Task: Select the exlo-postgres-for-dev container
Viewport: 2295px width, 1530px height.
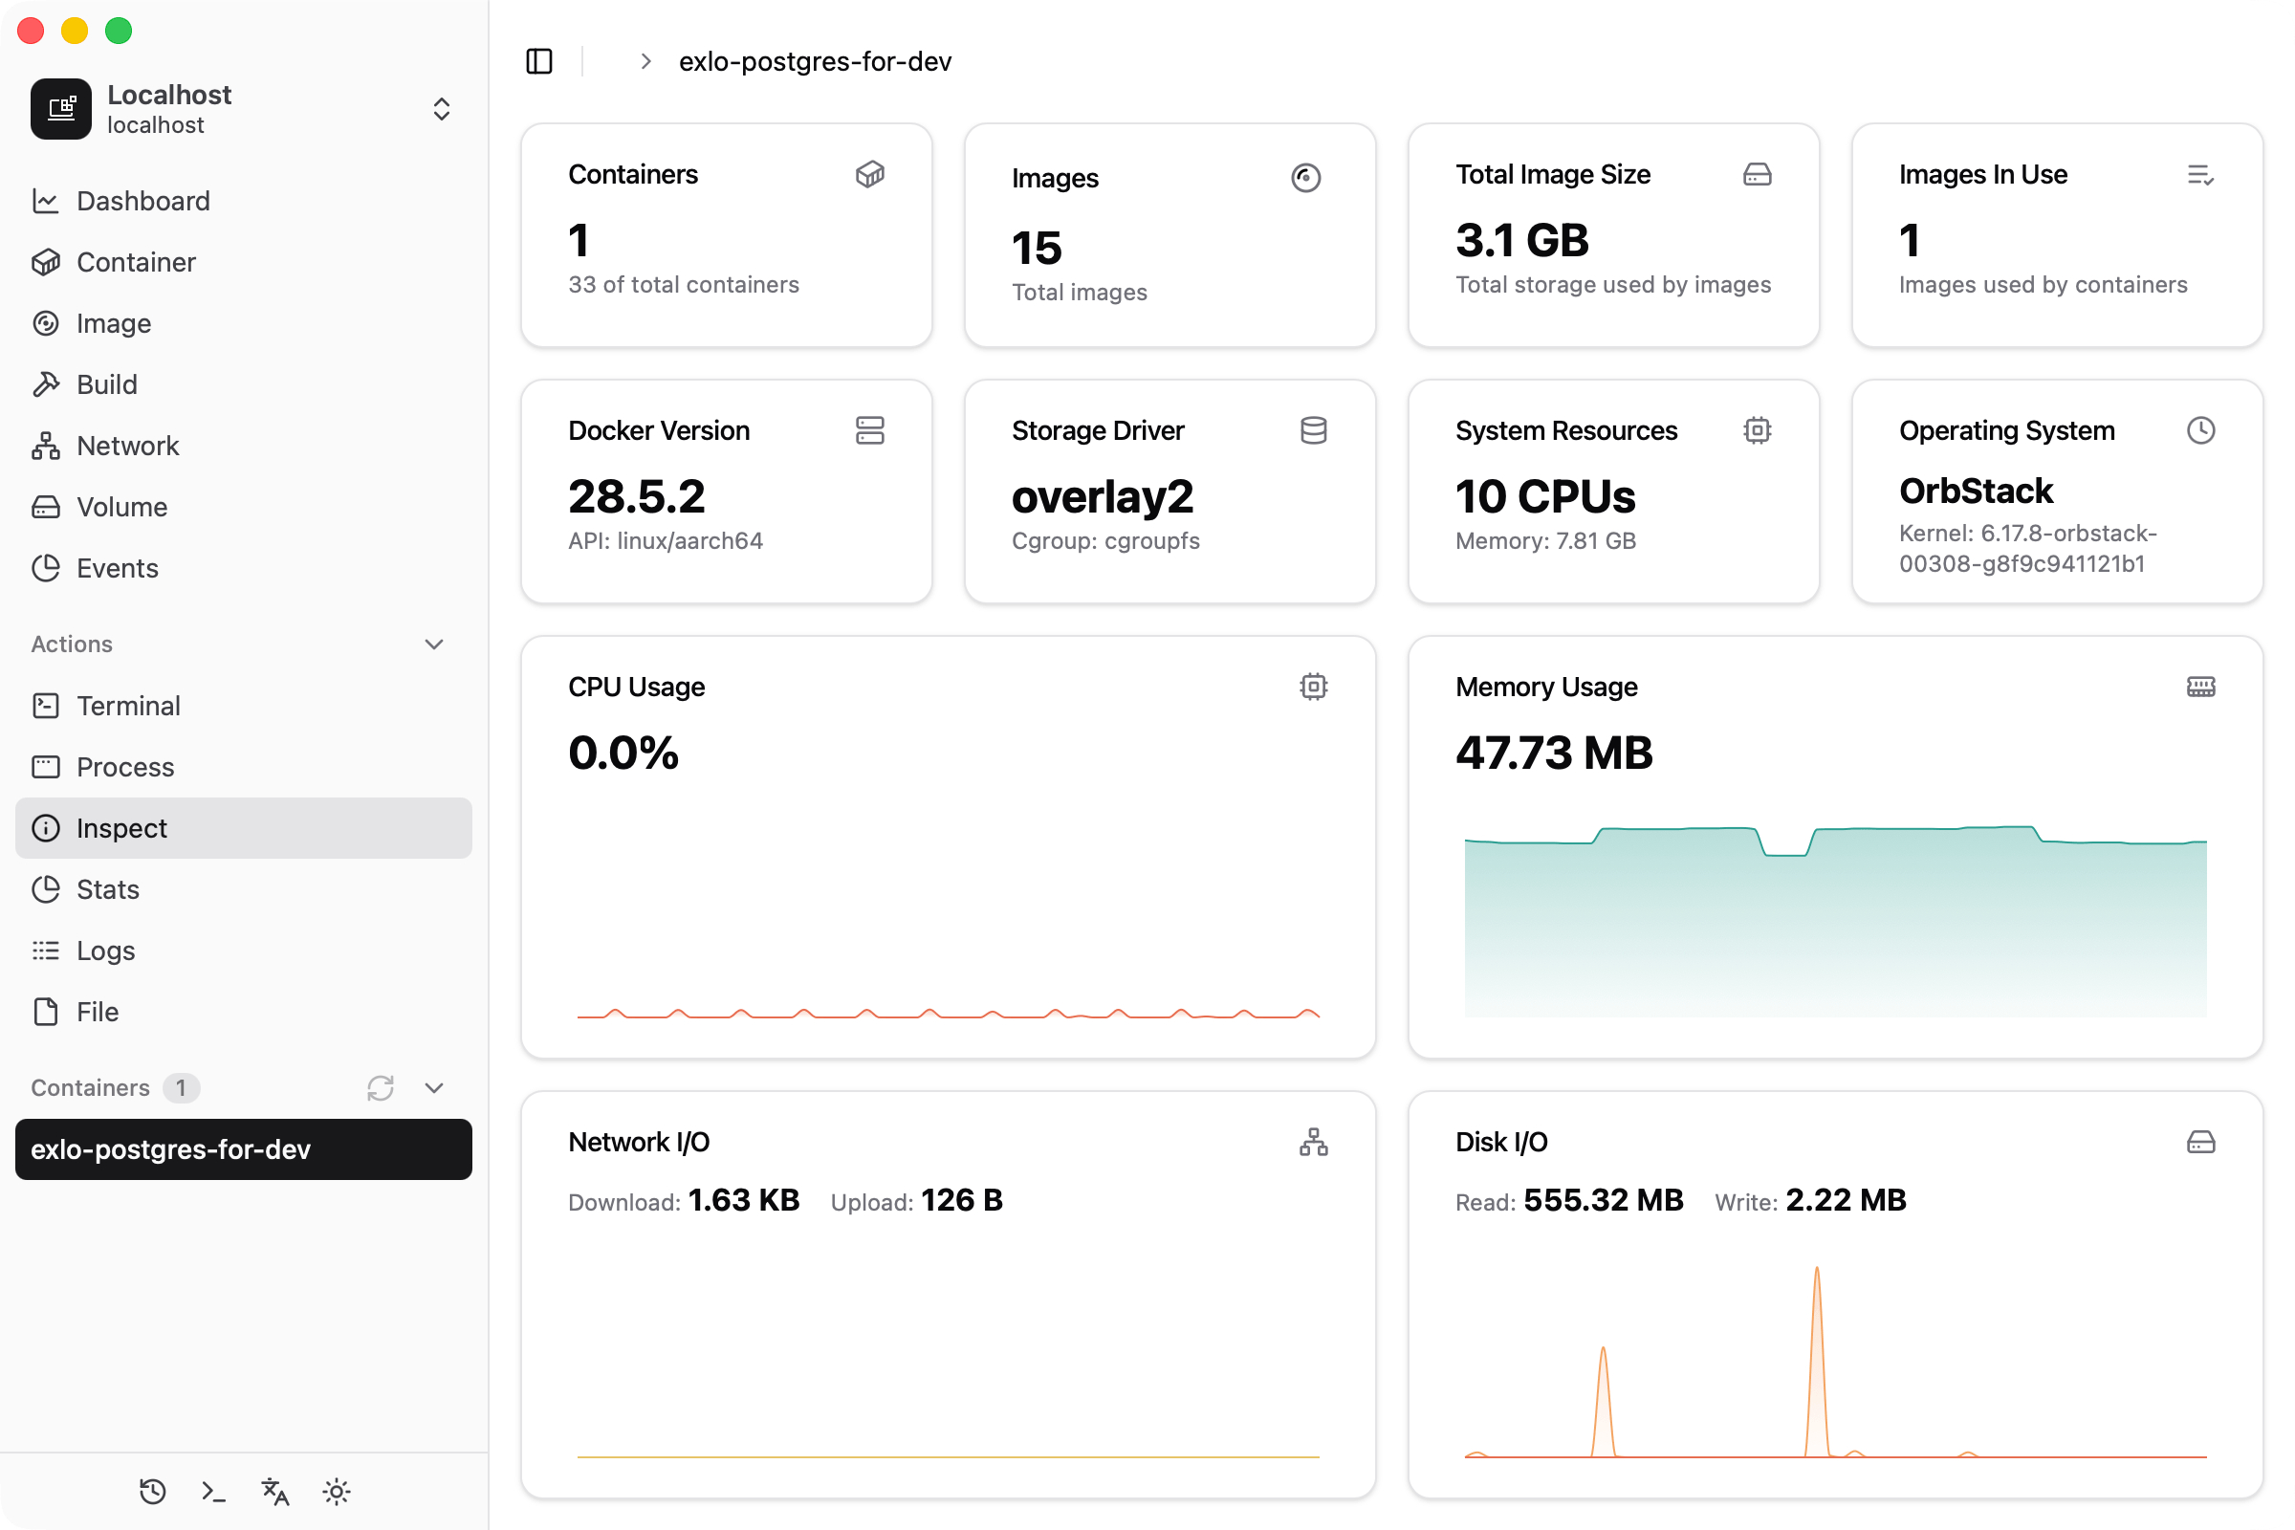Action: pos(242,1149)
